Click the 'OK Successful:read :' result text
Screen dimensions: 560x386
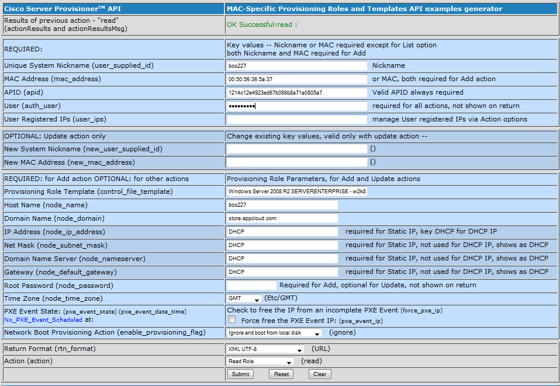pos(262,25)
